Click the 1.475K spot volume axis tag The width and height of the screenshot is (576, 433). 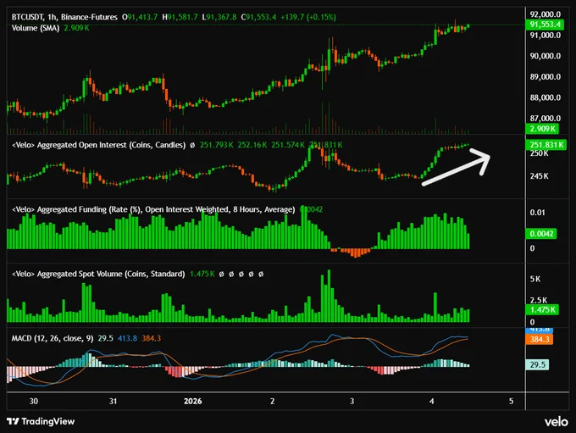(542, 309)
